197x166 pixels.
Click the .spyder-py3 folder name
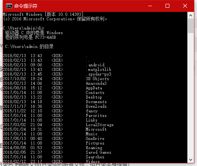tap(98, 74)
